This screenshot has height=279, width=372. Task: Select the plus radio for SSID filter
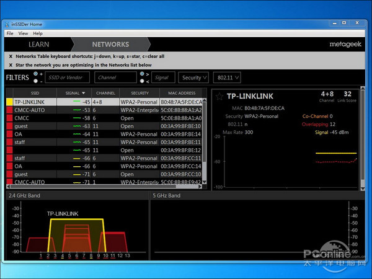coord(35,74)
